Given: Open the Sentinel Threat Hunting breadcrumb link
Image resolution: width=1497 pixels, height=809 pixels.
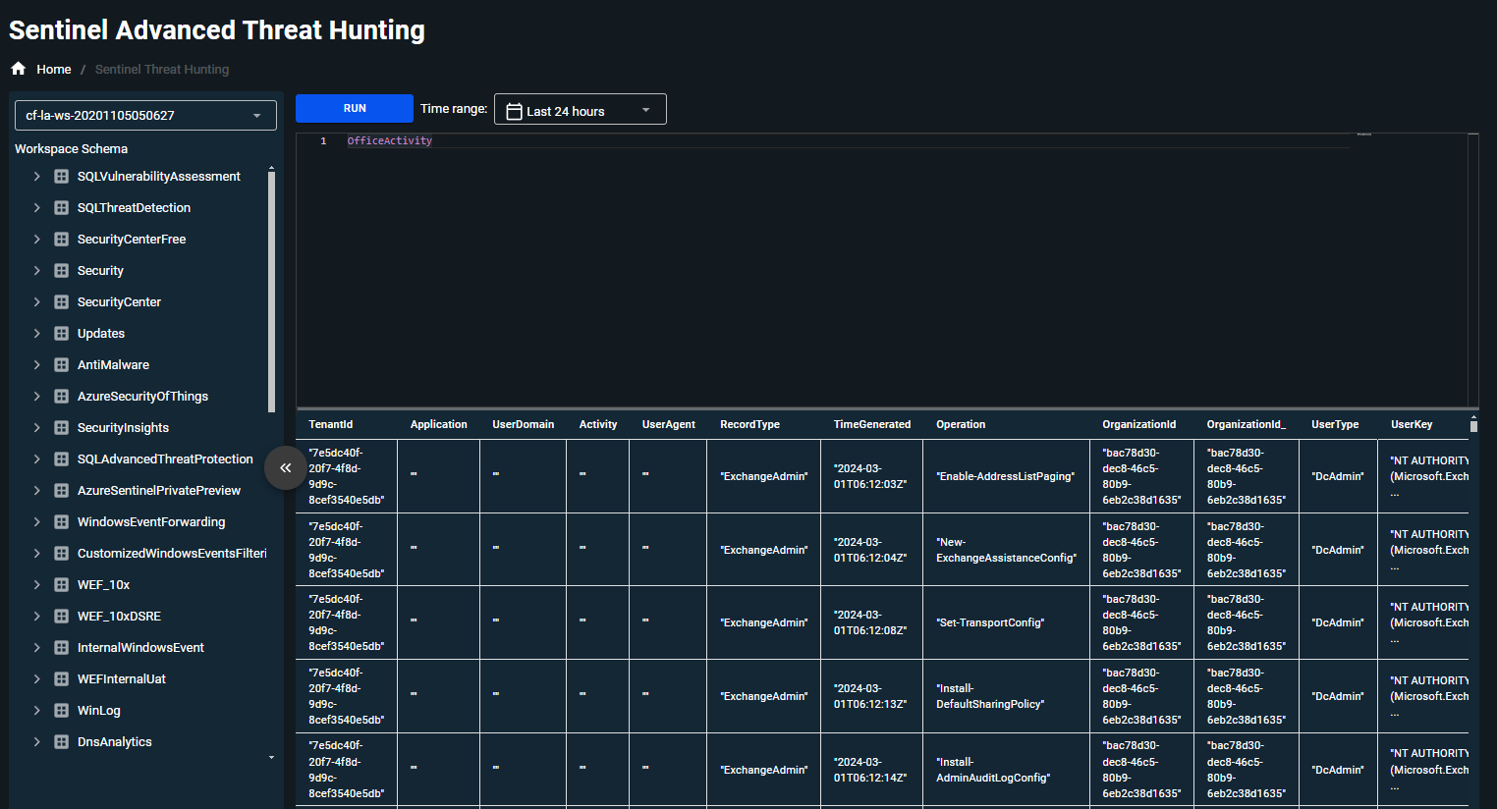Looking at the screenshot, I should point(161,69).
